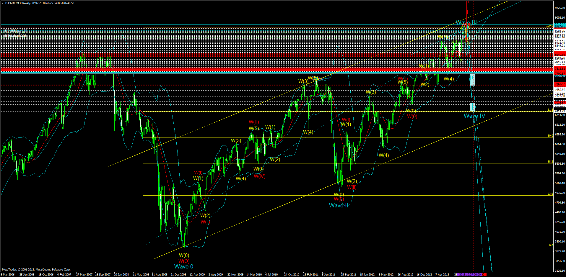566x277 pixels.
Task: Click the MetaQuotes Software Corp copyright text
Action: pos(35,269)
